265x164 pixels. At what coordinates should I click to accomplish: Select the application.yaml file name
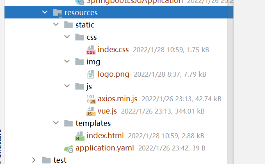click(105, 148)
